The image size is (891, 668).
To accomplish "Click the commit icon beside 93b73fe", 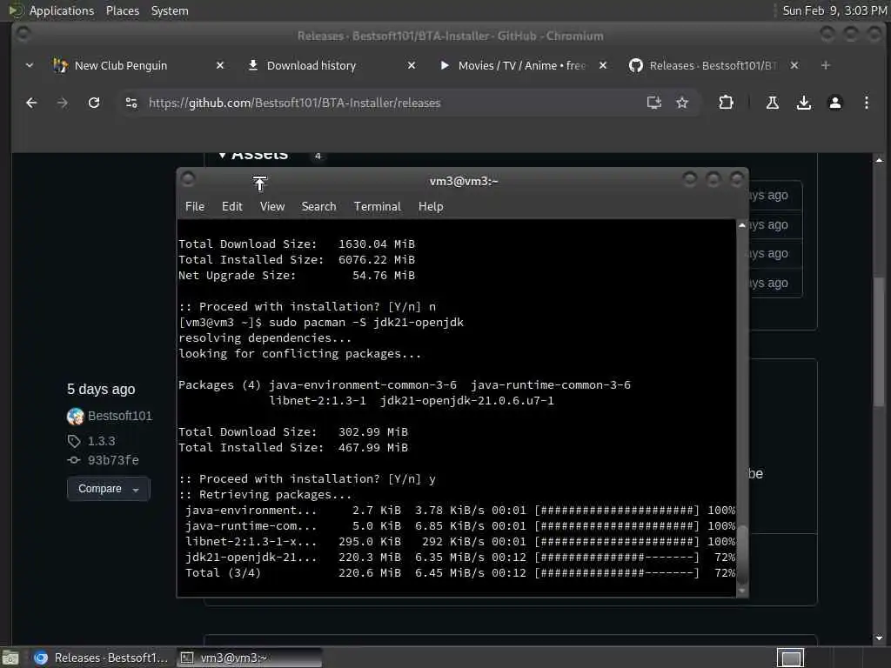I will click(74, 460).
